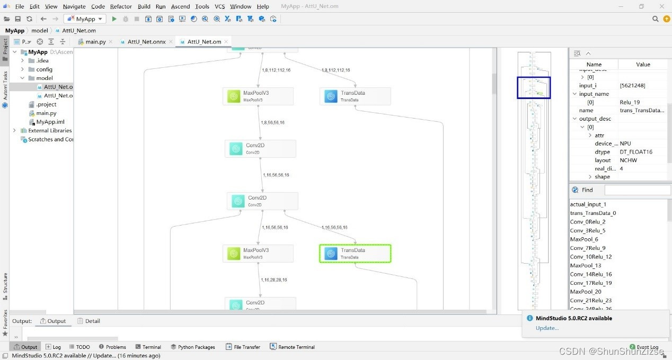The height and width of the screenshot is (360, 672).
Task: Click the orange notification icon at top right
Action: (666, 19)
